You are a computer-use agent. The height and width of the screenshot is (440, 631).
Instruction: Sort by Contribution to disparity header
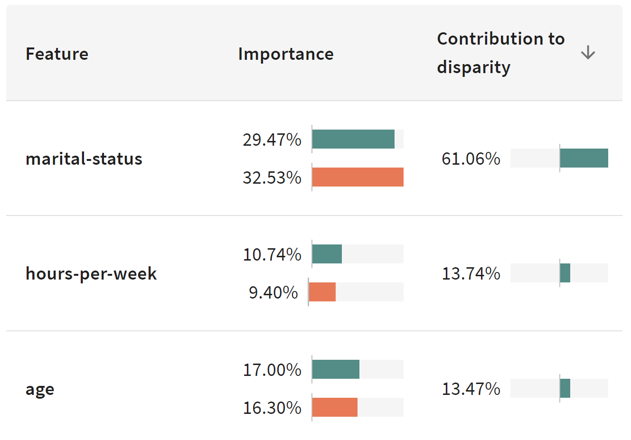500,53
